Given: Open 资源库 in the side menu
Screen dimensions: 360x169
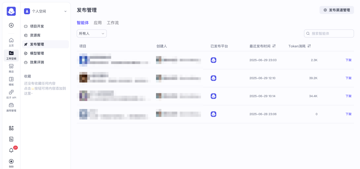Looking at the screenshot, I should click(x=45, y=35).
